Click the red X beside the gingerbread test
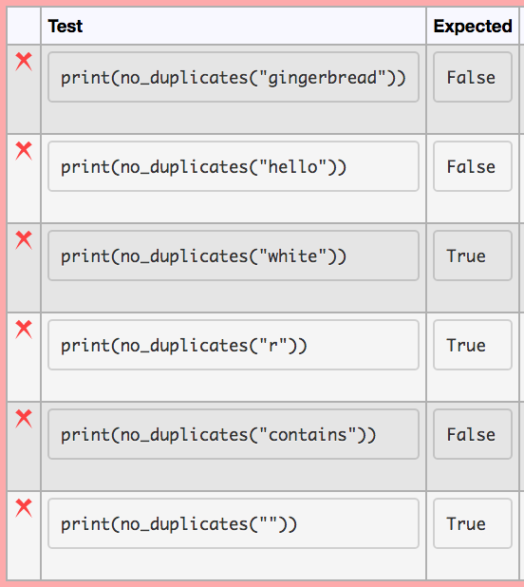The width and height of the screenshot is (524, 587). [24, 62]
